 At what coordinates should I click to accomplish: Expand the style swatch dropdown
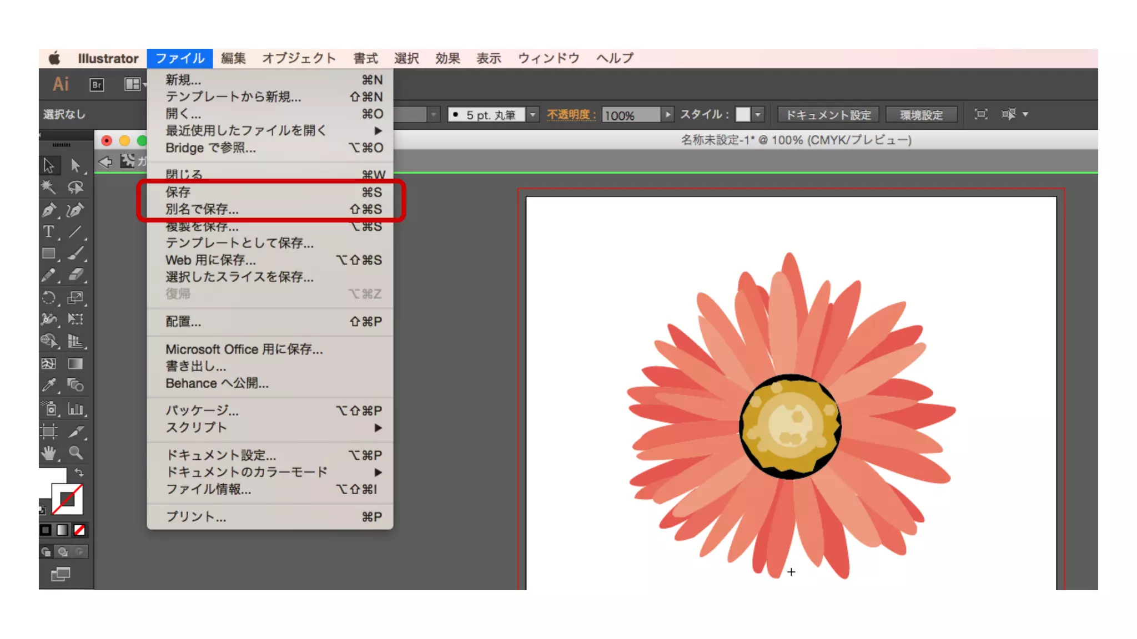pos(758,115)
